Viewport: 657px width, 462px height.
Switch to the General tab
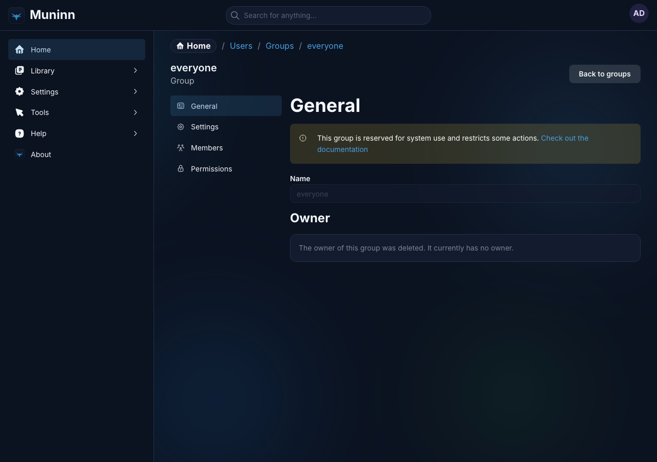point(226,106)
